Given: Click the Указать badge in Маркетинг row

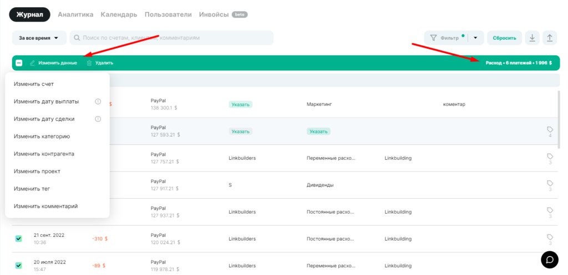Looking at the screenshot, I should tap(241, 105).
